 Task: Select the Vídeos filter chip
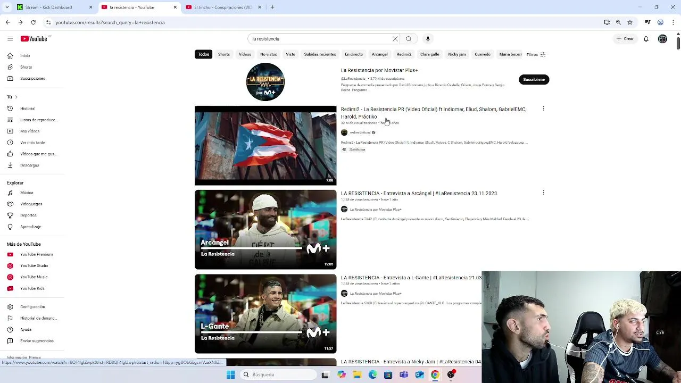[245, 54]
